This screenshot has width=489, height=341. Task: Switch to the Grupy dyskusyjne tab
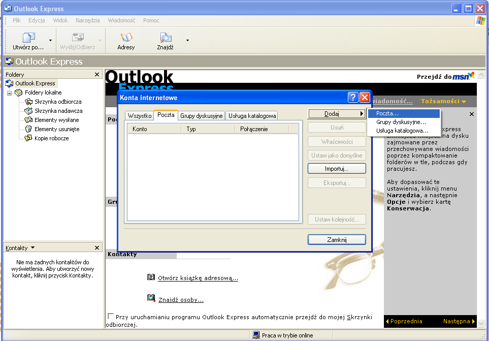202,116
